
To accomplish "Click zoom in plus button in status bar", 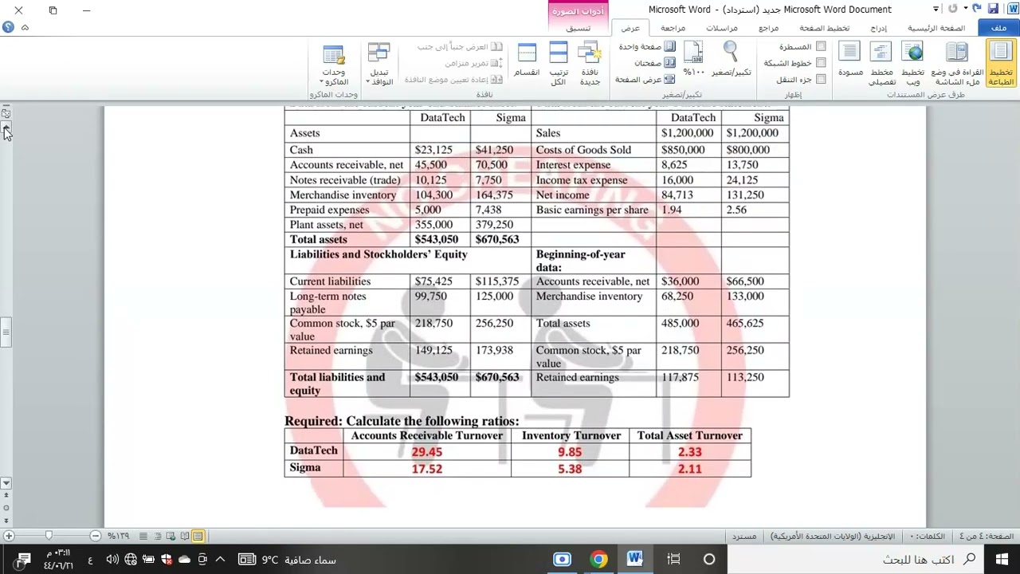I will 9,537.
